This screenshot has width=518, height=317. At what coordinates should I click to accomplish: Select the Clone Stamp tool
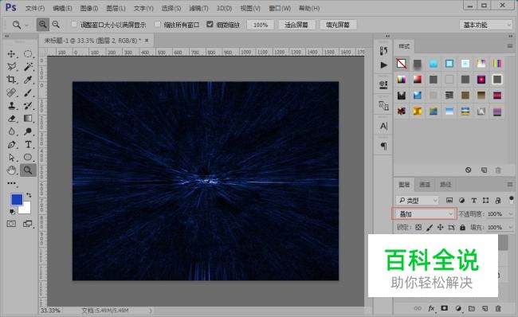[x=12, y=105]
